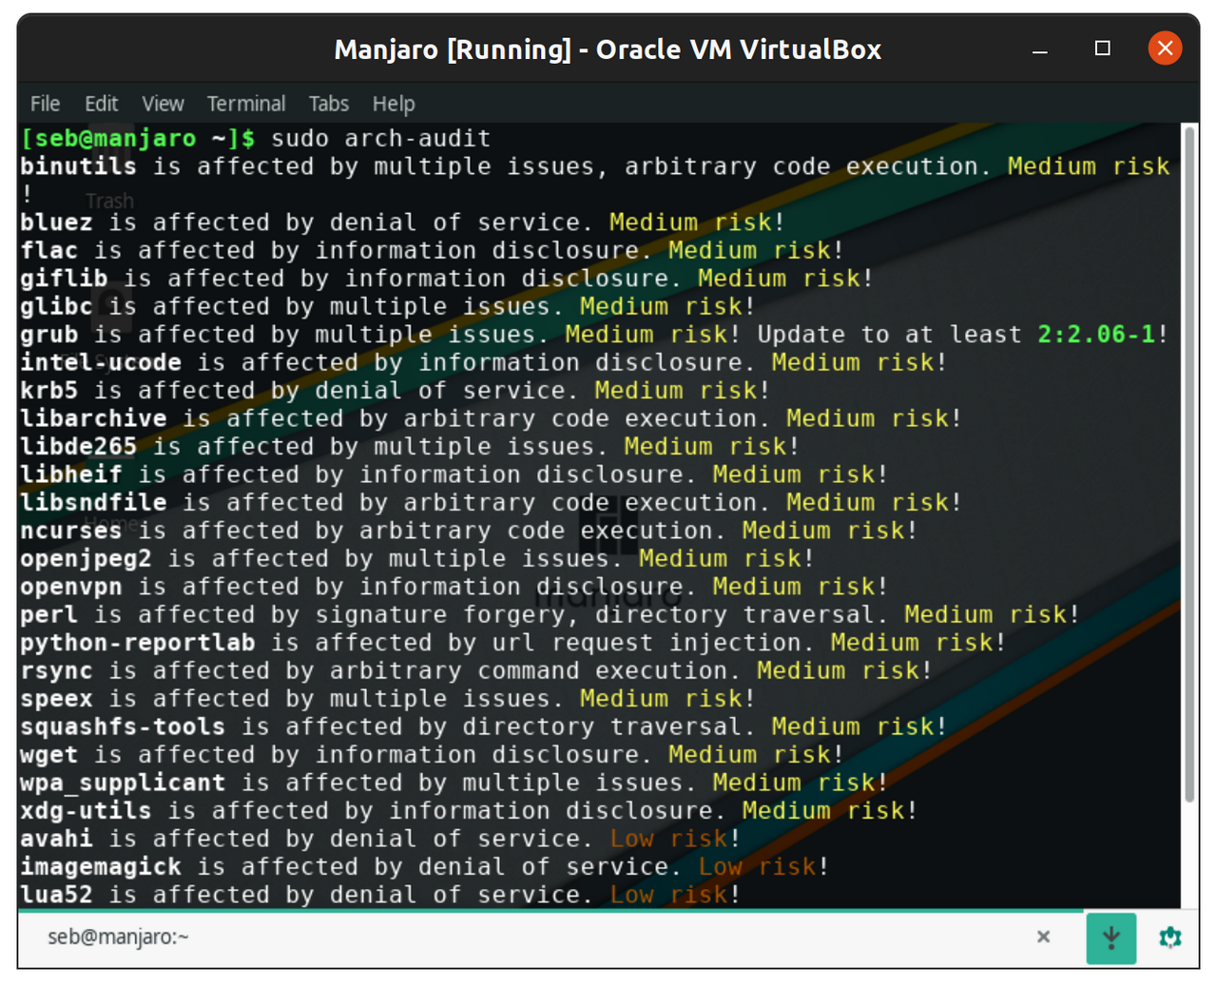This screenshot has width=1217, height=986.
Task: Open the File menu
Action: [x=45, y=104]
